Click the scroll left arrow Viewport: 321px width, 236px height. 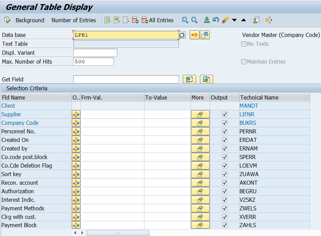(75, 233)
